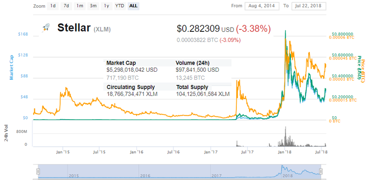Click the Stellar coin name heading

point(74,28)
